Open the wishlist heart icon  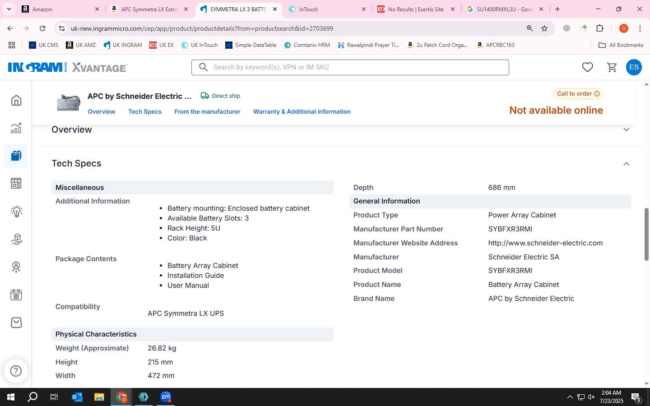pos(587,67)
